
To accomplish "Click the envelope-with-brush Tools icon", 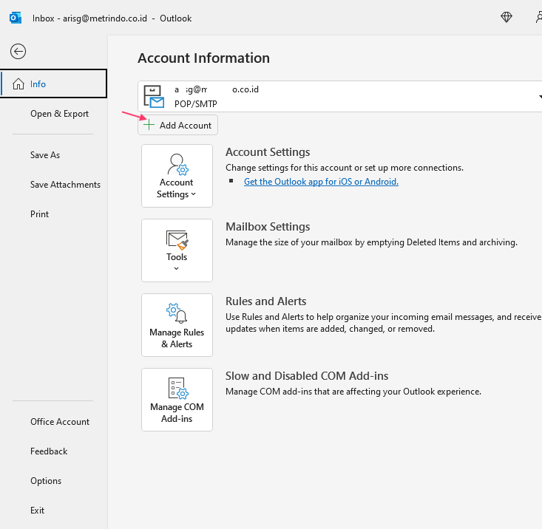I will point(177,240).
